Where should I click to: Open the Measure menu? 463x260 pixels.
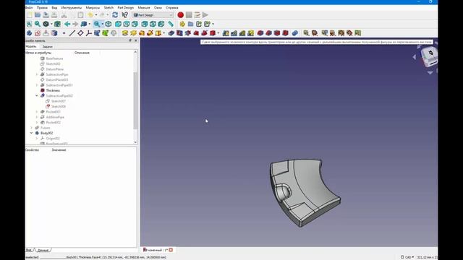pyautogui.click(x=144, y=7)
